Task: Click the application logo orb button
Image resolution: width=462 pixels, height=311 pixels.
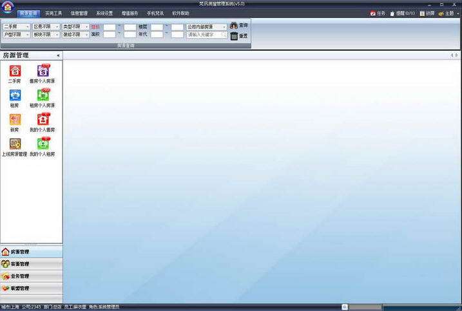Action: point(8,7)
